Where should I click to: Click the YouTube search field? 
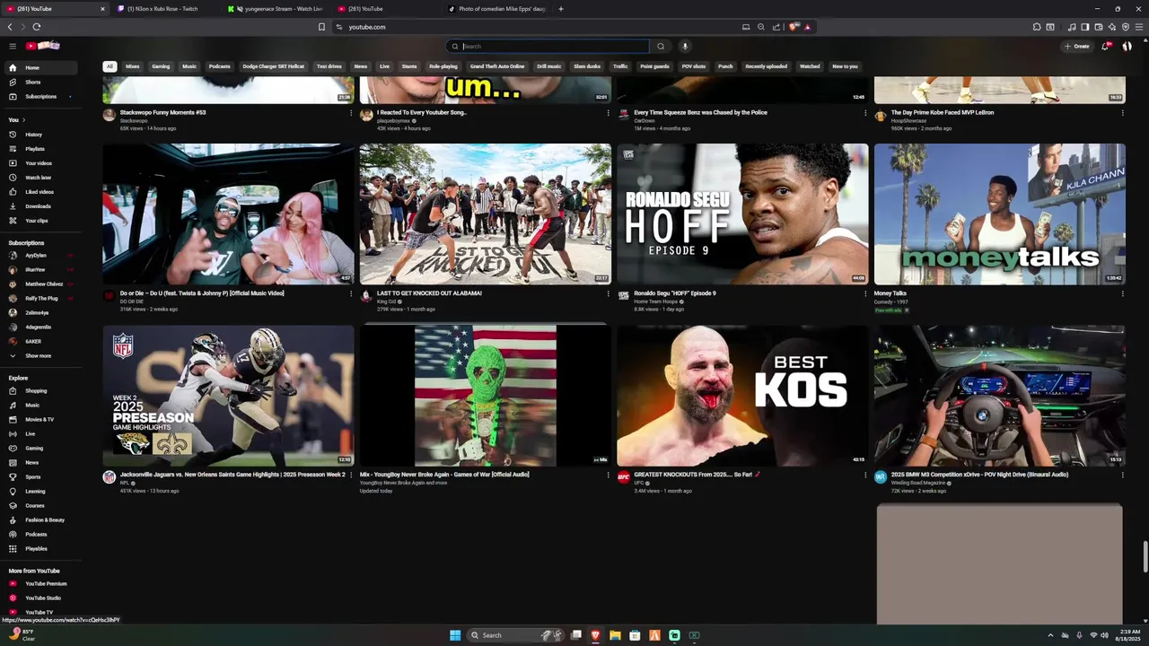[x=555, y=46]
